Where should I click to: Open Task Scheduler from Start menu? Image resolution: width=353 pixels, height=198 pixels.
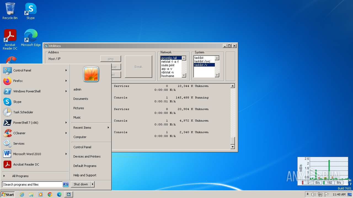pyautogui.click(x=35, y=112)
